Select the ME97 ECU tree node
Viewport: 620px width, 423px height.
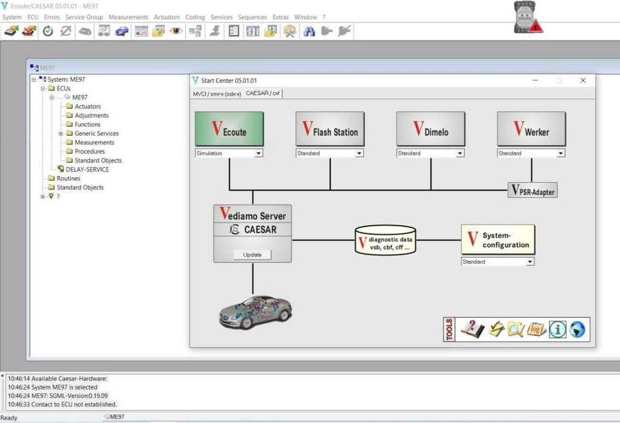pyautogui.click(x=79, y=97)
